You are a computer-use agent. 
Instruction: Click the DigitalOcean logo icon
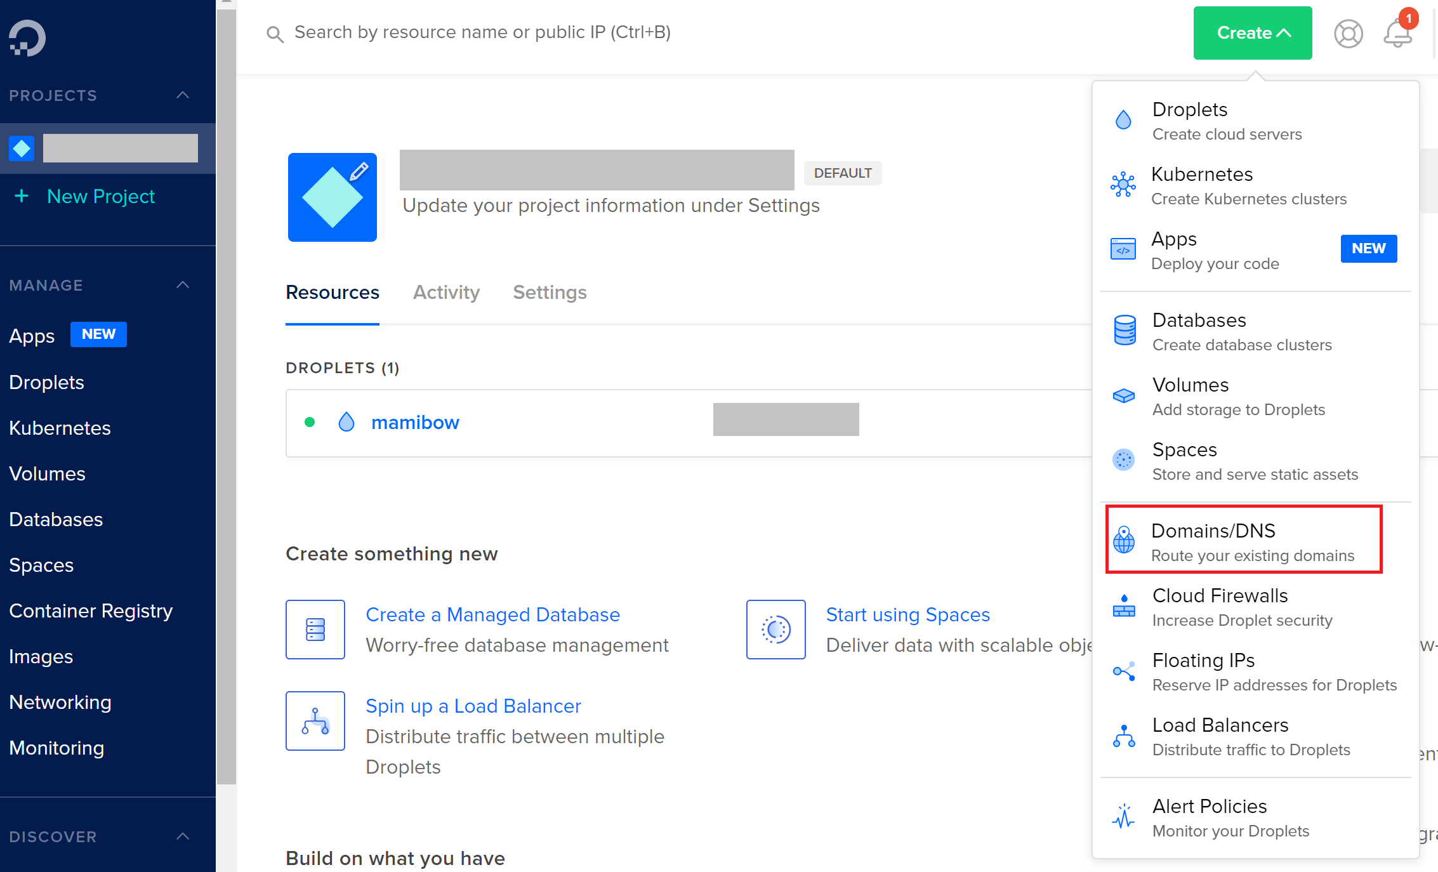pos(27,38)
